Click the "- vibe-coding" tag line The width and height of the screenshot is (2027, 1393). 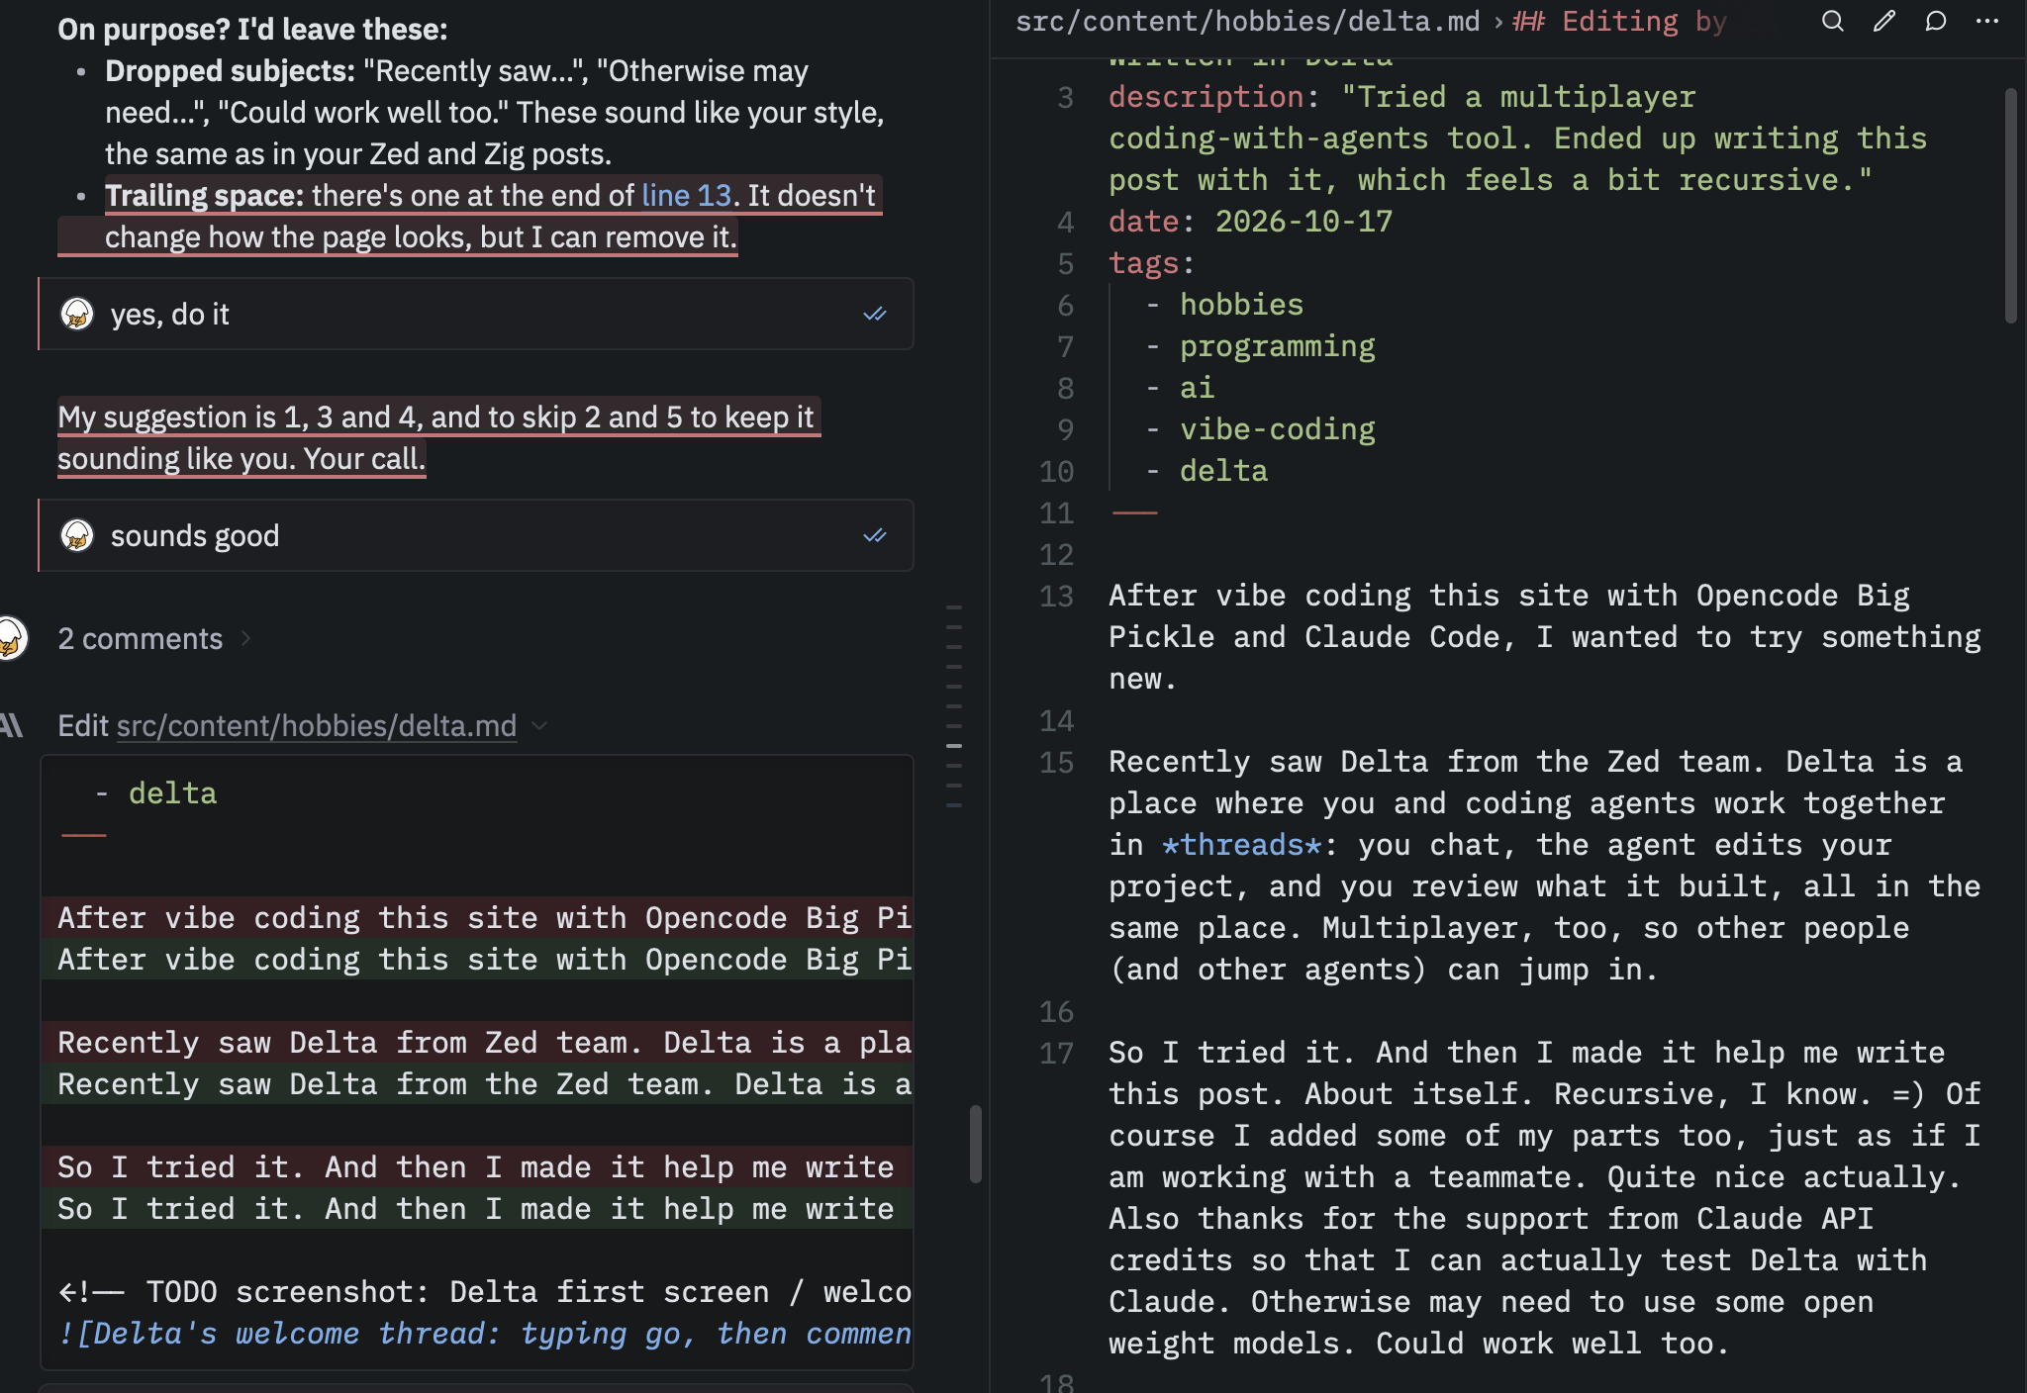tap(1260, 429)
